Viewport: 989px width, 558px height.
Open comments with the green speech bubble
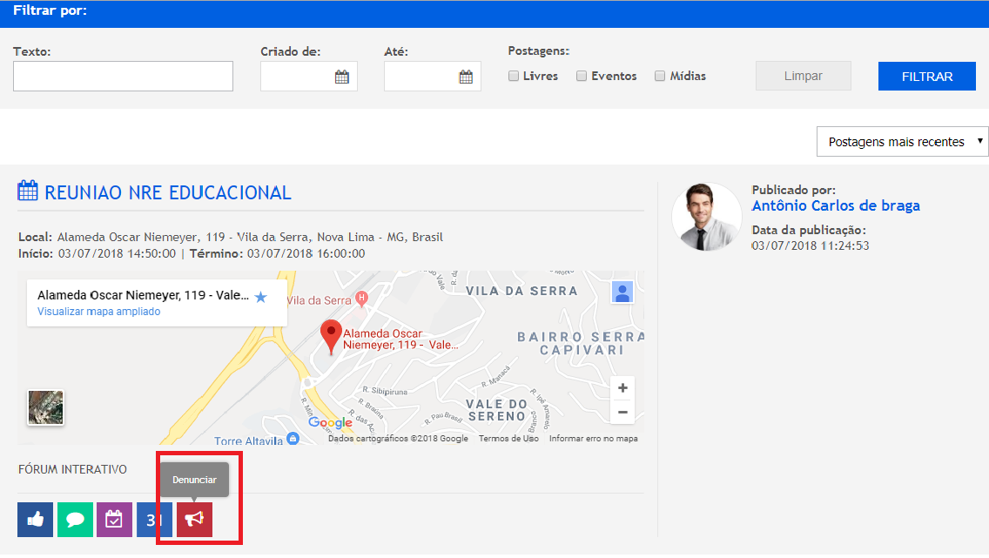(x=75, y=520)
